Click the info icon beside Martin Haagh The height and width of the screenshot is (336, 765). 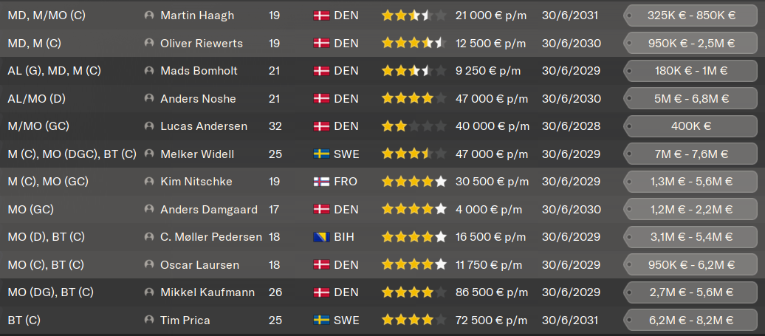(150, 16)
